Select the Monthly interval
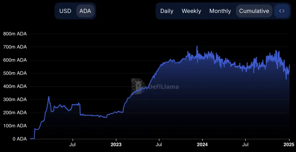296x152 pixels. 220,11
